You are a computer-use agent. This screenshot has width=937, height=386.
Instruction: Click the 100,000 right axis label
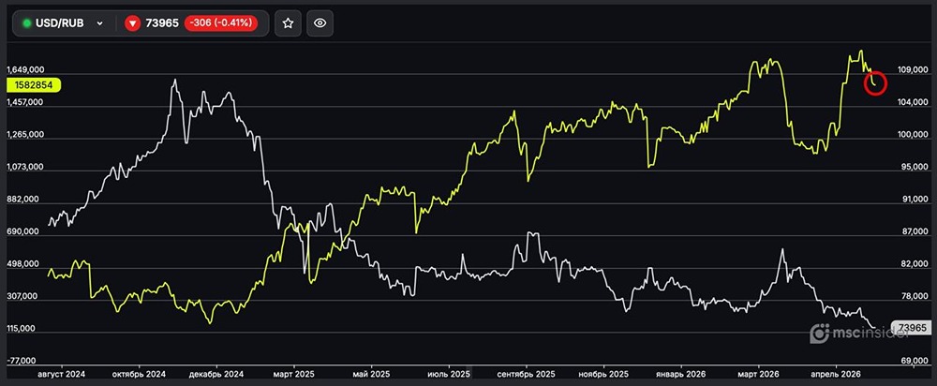pos(912,135)
